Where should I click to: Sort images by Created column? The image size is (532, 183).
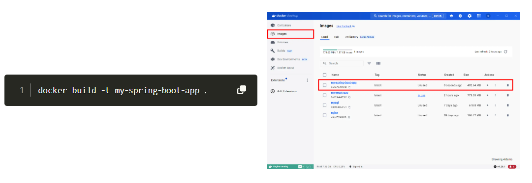point(449,75)
